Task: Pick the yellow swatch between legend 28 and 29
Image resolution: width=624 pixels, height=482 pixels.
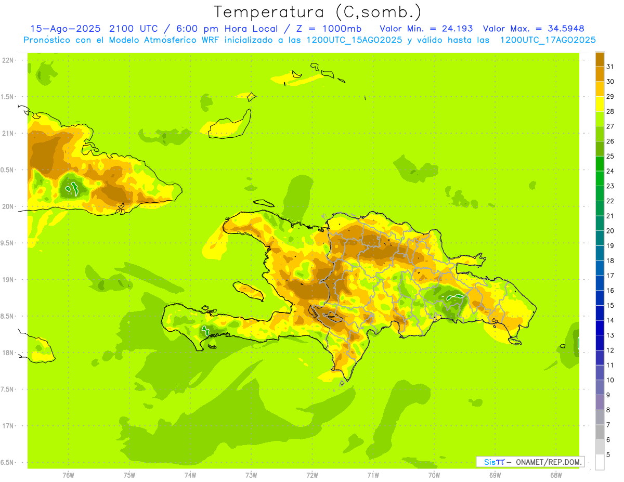Action: pyautogui.click(x=600, y=104)
